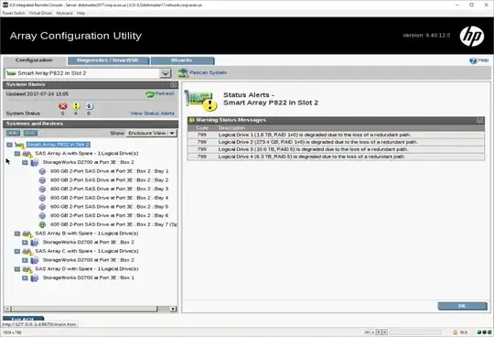Click the tree scrollbar right arrow

173,309
